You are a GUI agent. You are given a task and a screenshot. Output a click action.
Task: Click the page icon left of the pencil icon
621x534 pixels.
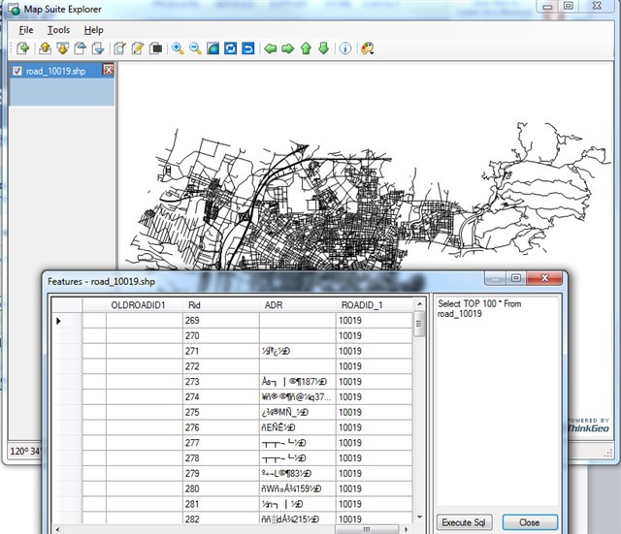point(119,48)
